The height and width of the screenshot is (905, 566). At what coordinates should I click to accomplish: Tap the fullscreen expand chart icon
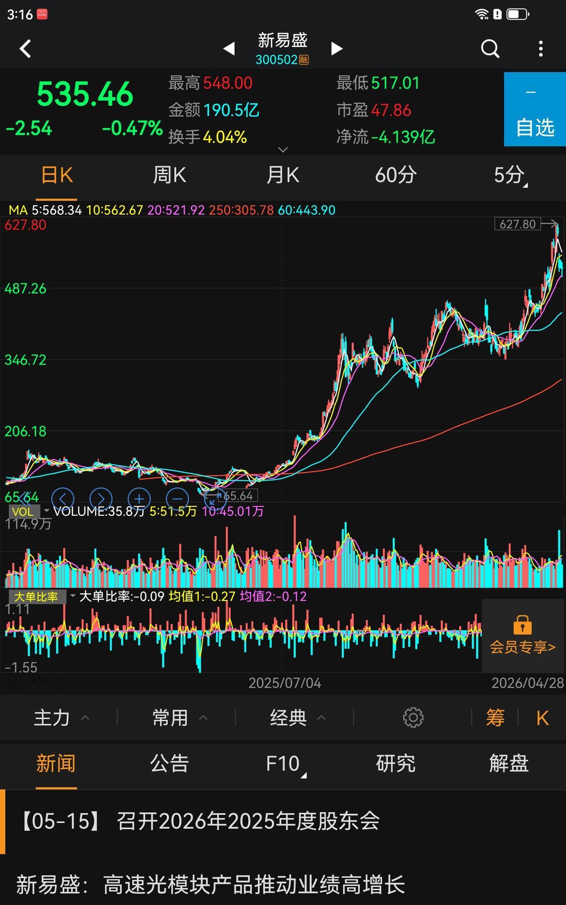(x=215, y=499)
